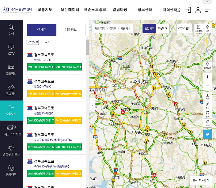
Task: Click the route 100 highway shield on the map
Action: 120,58
